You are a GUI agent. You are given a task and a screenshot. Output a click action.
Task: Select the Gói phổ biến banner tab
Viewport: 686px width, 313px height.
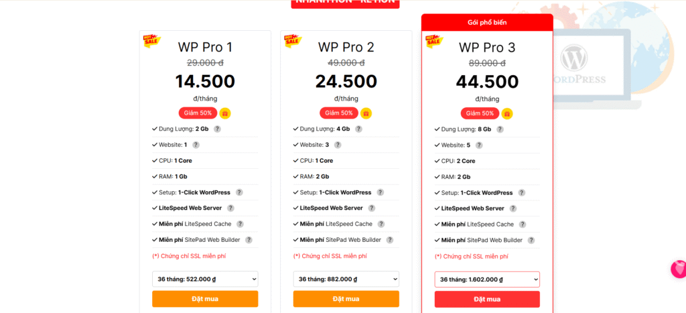487,23
